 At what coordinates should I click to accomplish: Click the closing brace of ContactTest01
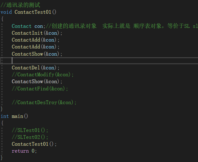pos(2,109)
